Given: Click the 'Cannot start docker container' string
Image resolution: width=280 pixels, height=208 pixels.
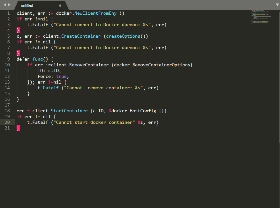Looking at the screenshot, I should 94,123.
